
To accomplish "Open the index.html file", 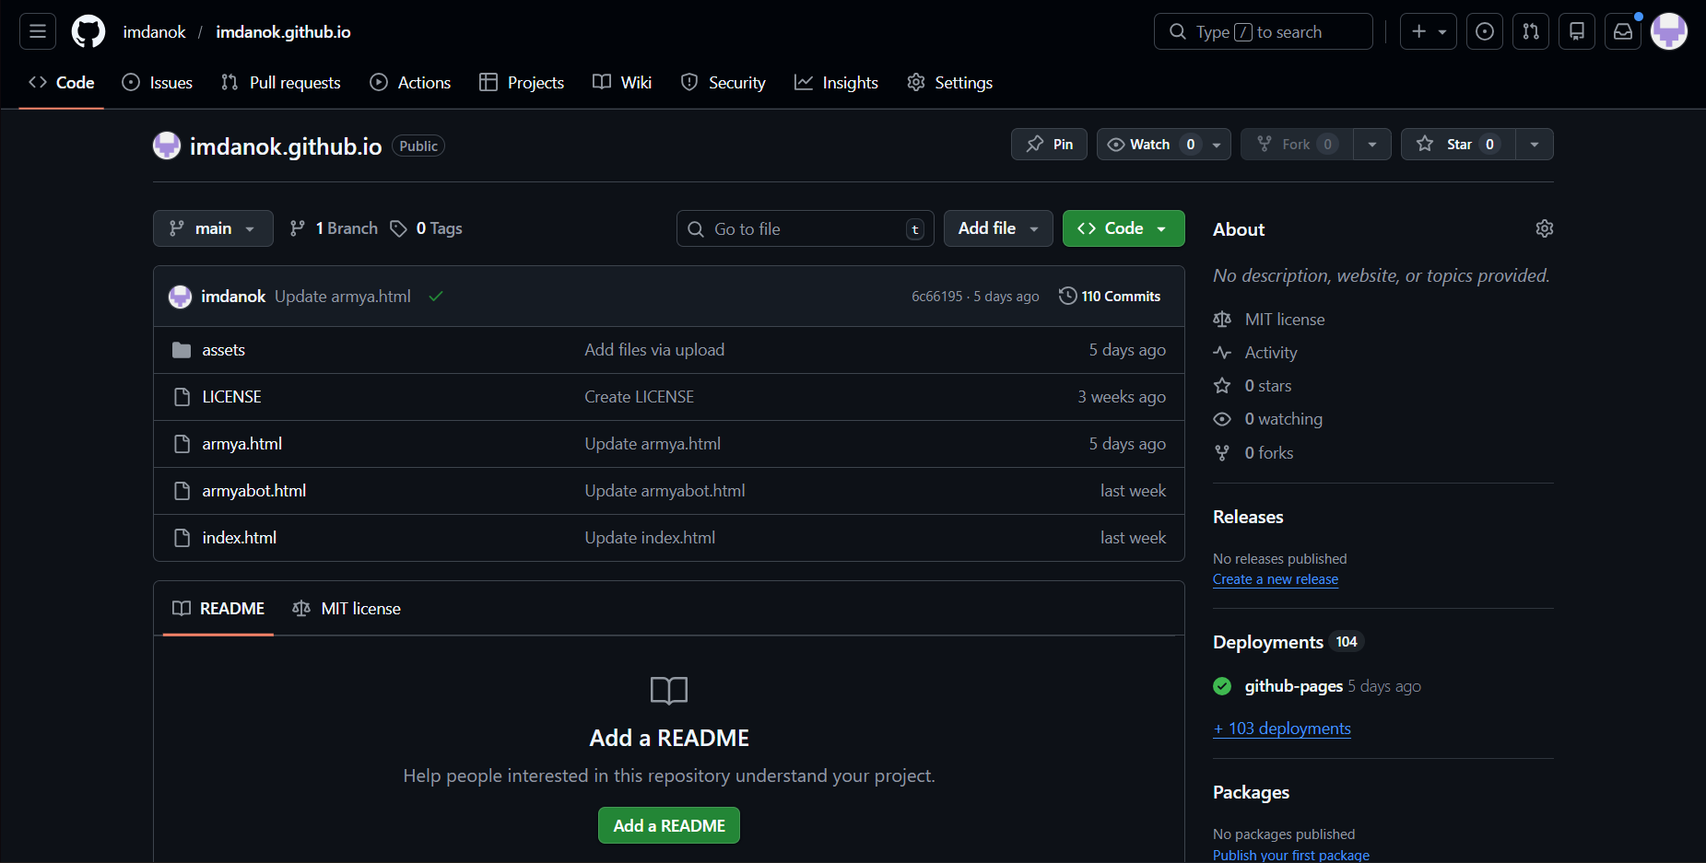I will (x=240, y=538).
